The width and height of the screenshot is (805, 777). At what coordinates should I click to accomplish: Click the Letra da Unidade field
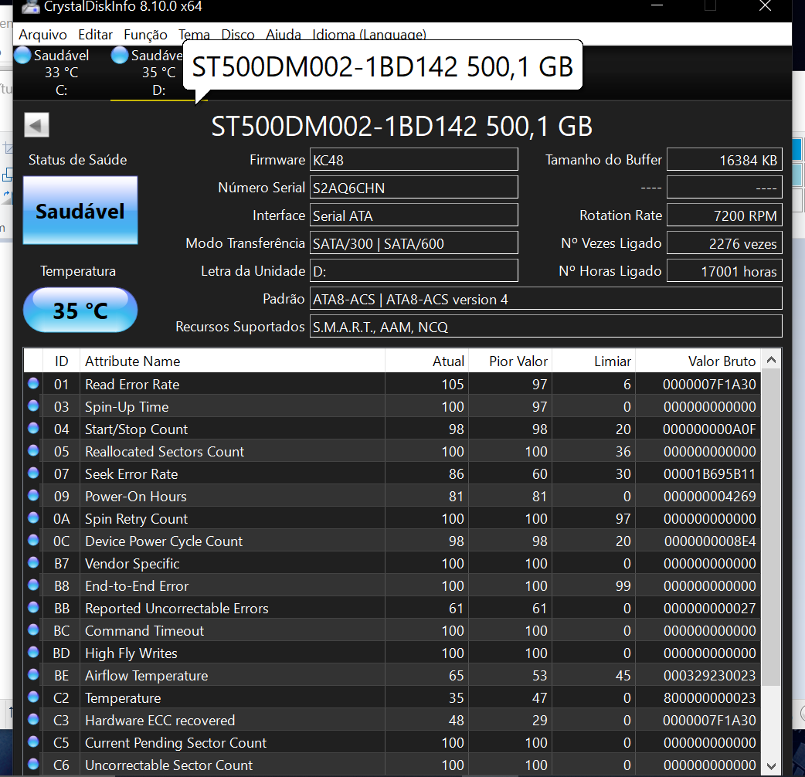coord(414,270)
